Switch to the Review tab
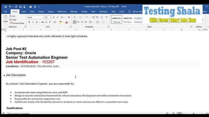This screenshot has width=209, height=117. tap(84, 12)
